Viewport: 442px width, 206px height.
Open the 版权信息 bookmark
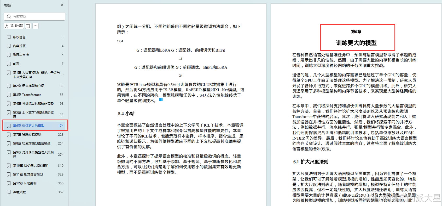pyautogui.click(x=19, y=37)
